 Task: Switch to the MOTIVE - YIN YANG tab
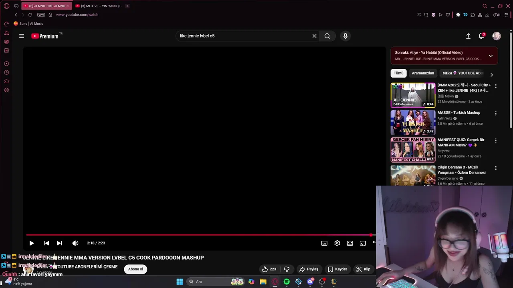[98, 6]
